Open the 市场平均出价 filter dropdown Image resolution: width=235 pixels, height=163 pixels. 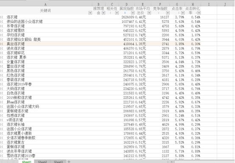pos(149,13)
